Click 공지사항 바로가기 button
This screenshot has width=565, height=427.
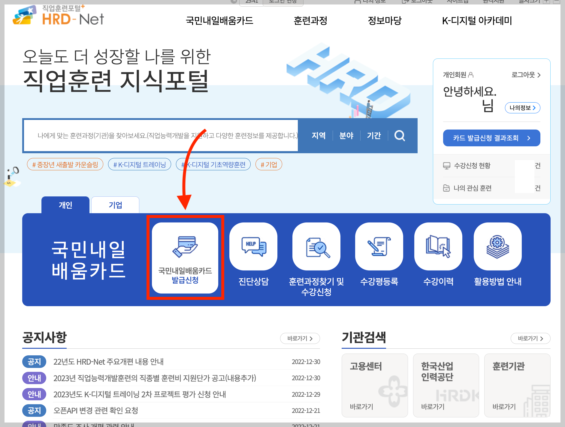tap(300, 339)
